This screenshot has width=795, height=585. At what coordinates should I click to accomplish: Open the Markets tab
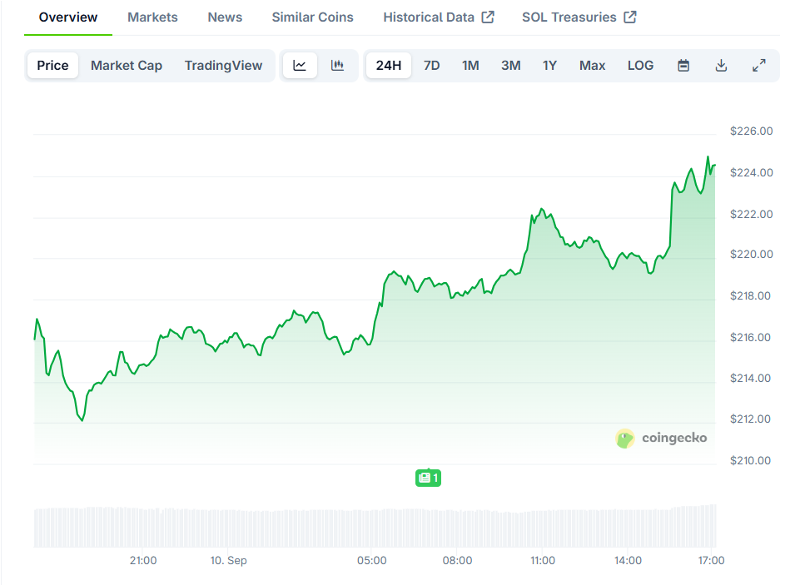click(x=152, y=17)
